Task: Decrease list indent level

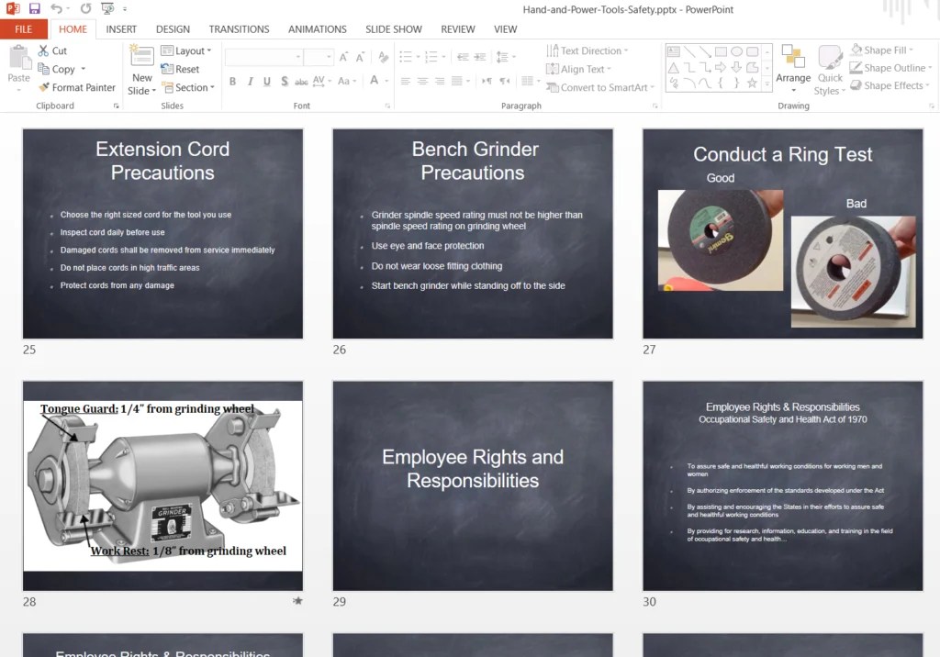Action: 463,57
